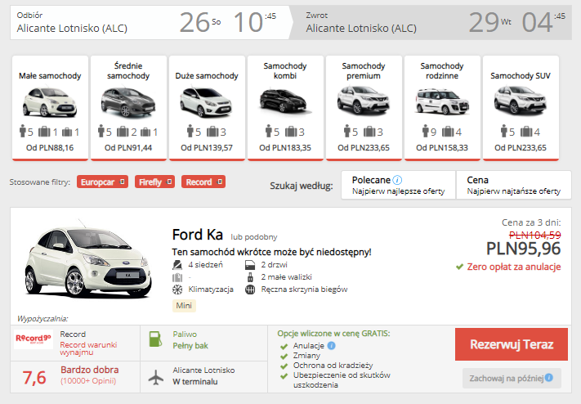The image size is (581, 404).
Task: Open Record warunki wynajmu link
Action: [88, 348]
